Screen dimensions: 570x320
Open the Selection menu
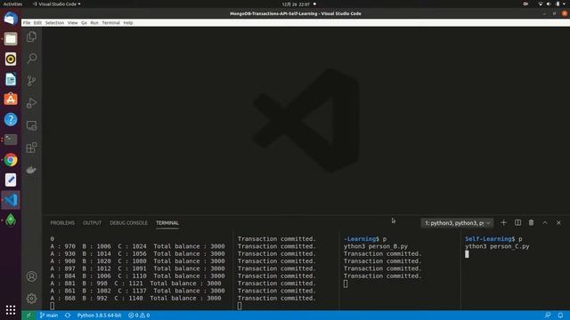click(x=54, y=22)
